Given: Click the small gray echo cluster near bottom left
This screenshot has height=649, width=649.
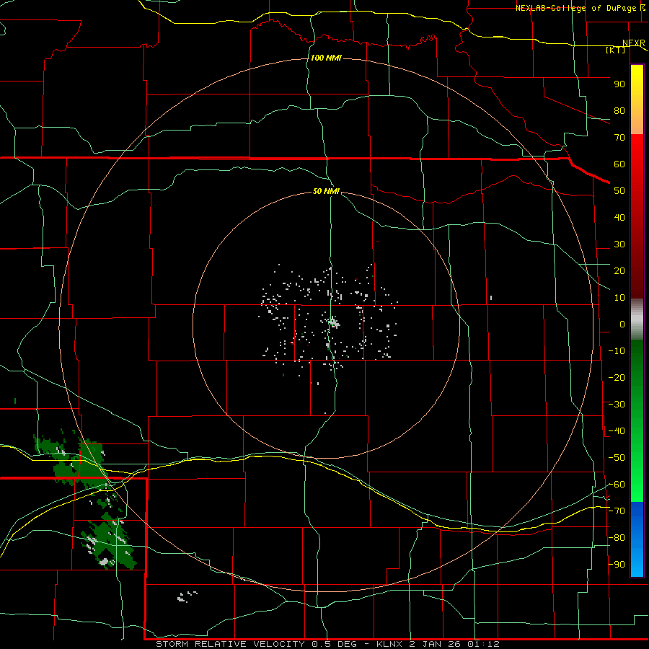Looking at the screenshot, I should click(x=187, y=596).
